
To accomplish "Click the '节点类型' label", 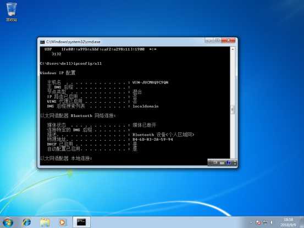I will click(x=57, y=92).
